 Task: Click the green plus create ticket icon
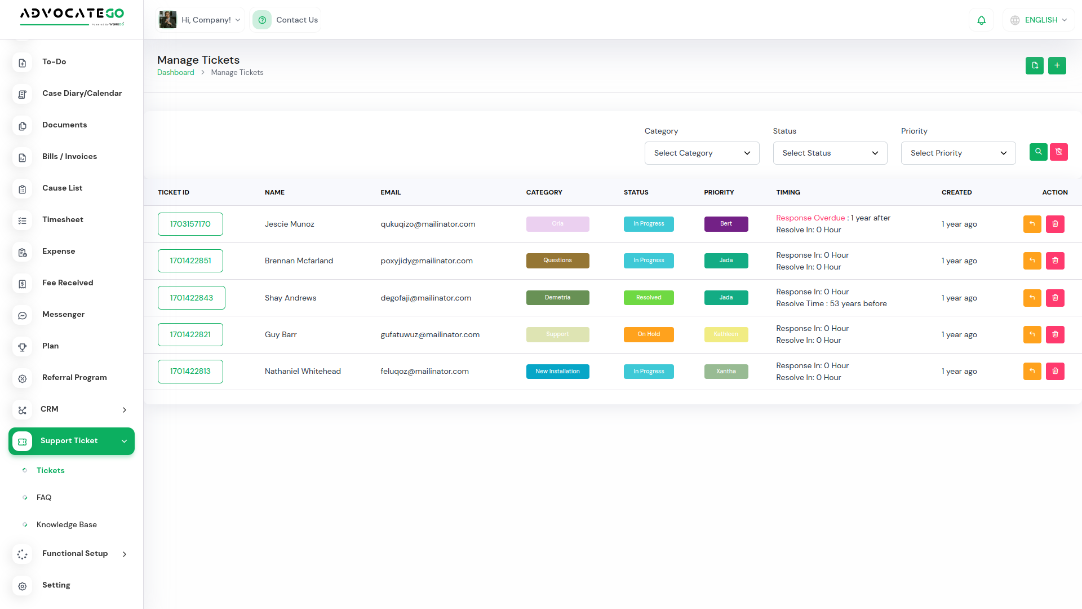pyautogui.click(x=1057, y=65)
